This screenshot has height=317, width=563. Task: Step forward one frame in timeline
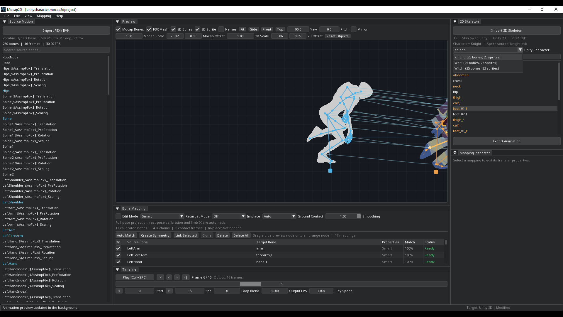click(x=177, y=277)
